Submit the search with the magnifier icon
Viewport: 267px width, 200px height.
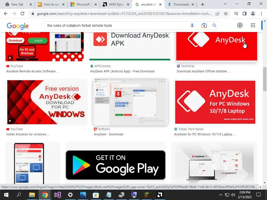(x=215, y=26)
